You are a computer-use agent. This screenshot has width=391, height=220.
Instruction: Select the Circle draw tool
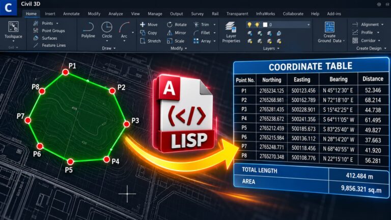107,30
